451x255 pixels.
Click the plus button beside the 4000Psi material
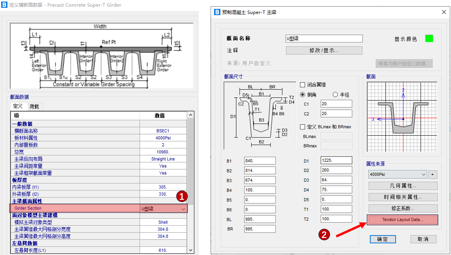433,174
